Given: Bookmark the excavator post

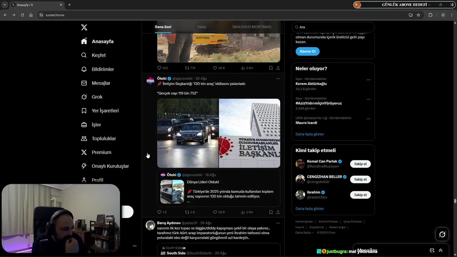Looking at the screenshot, I should 271,68.
